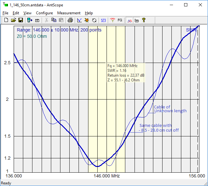Click the FQ frequency settings button

coord(120,20)
